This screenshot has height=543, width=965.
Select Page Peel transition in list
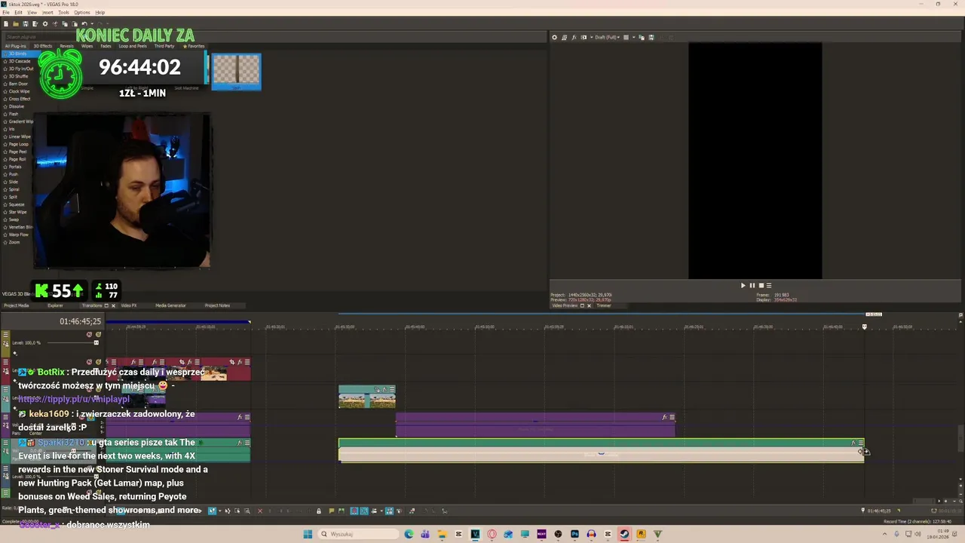pos(17,152)
